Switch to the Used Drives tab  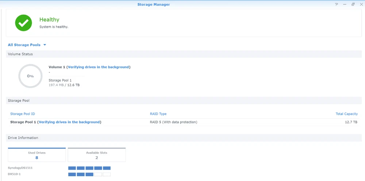click(37, 155)
